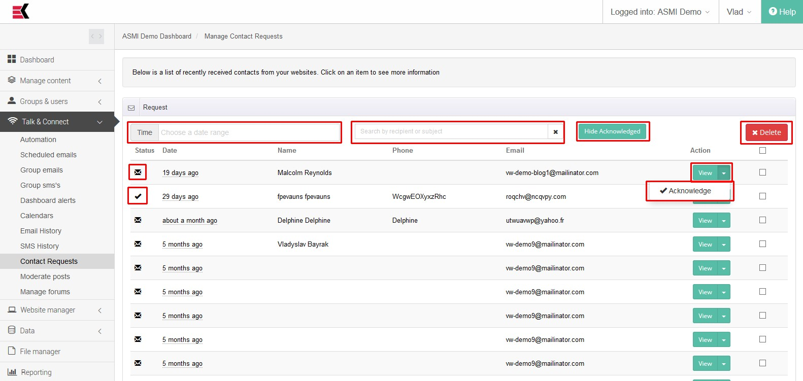Click the Choose a date range field
The height and width of the screenshot is (381, 803).
tap(249, 132)
